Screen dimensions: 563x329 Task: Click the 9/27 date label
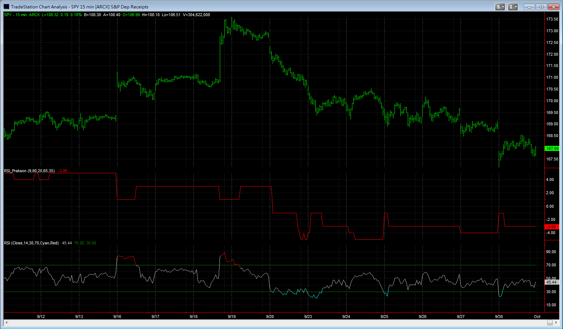(461, 317)
